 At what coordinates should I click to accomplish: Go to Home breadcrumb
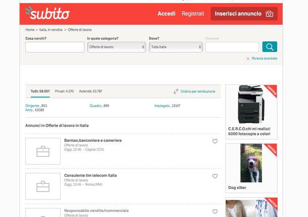pyautogui.click(x=30, y=30)
